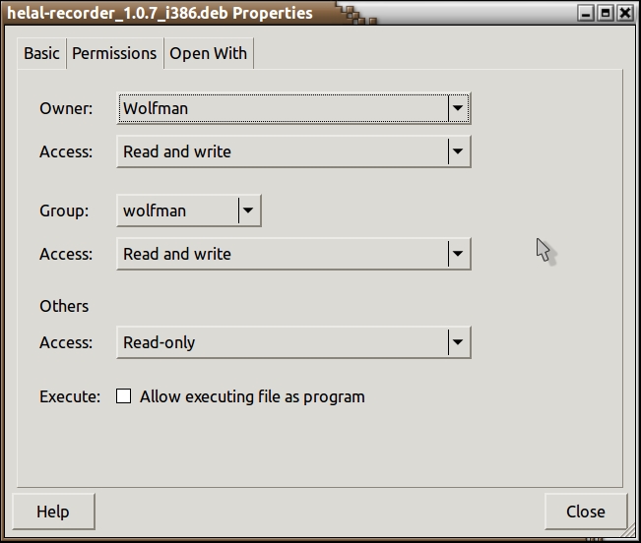Viewport: 641px width, 543px height.
Task: Minimize the Properties window
Action: [587, 14]
